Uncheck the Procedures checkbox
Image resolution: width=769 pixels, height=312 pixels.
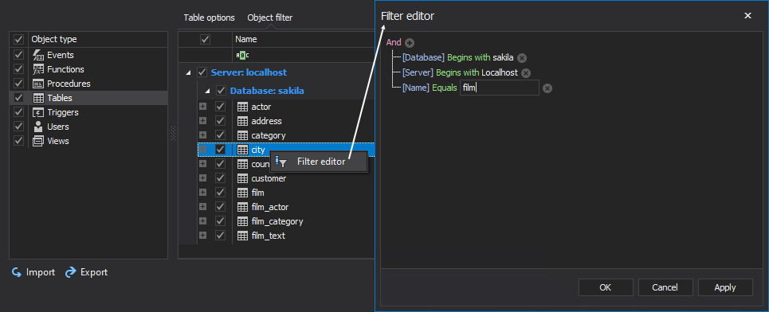18,84
